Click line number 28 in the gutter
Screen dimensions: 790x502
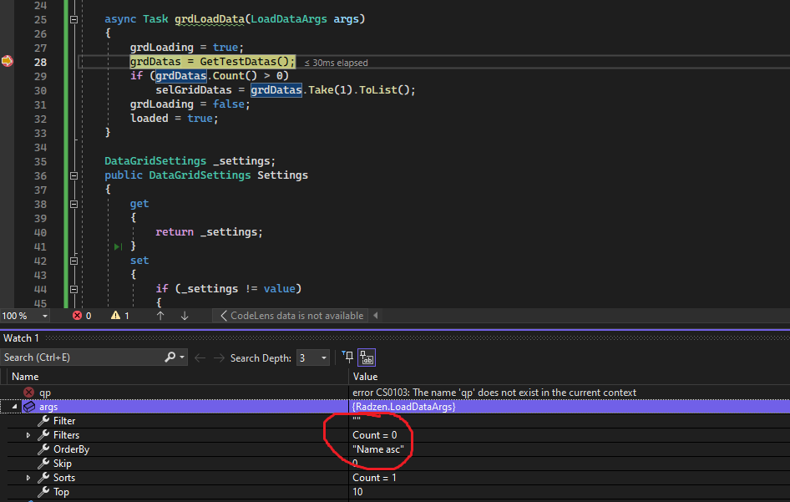point(40,62)
